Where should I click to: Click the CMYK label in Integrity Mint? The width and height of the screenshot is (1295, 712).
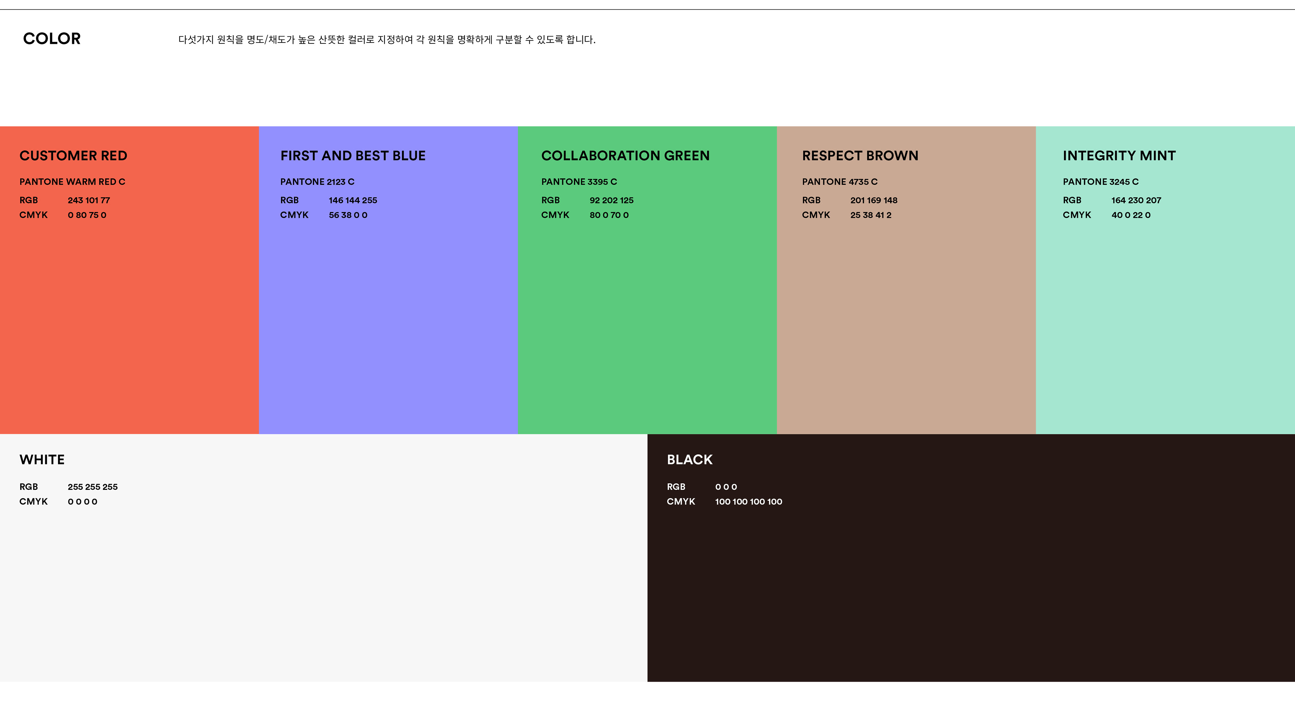pyautogui.click(x=1077, y=215)
